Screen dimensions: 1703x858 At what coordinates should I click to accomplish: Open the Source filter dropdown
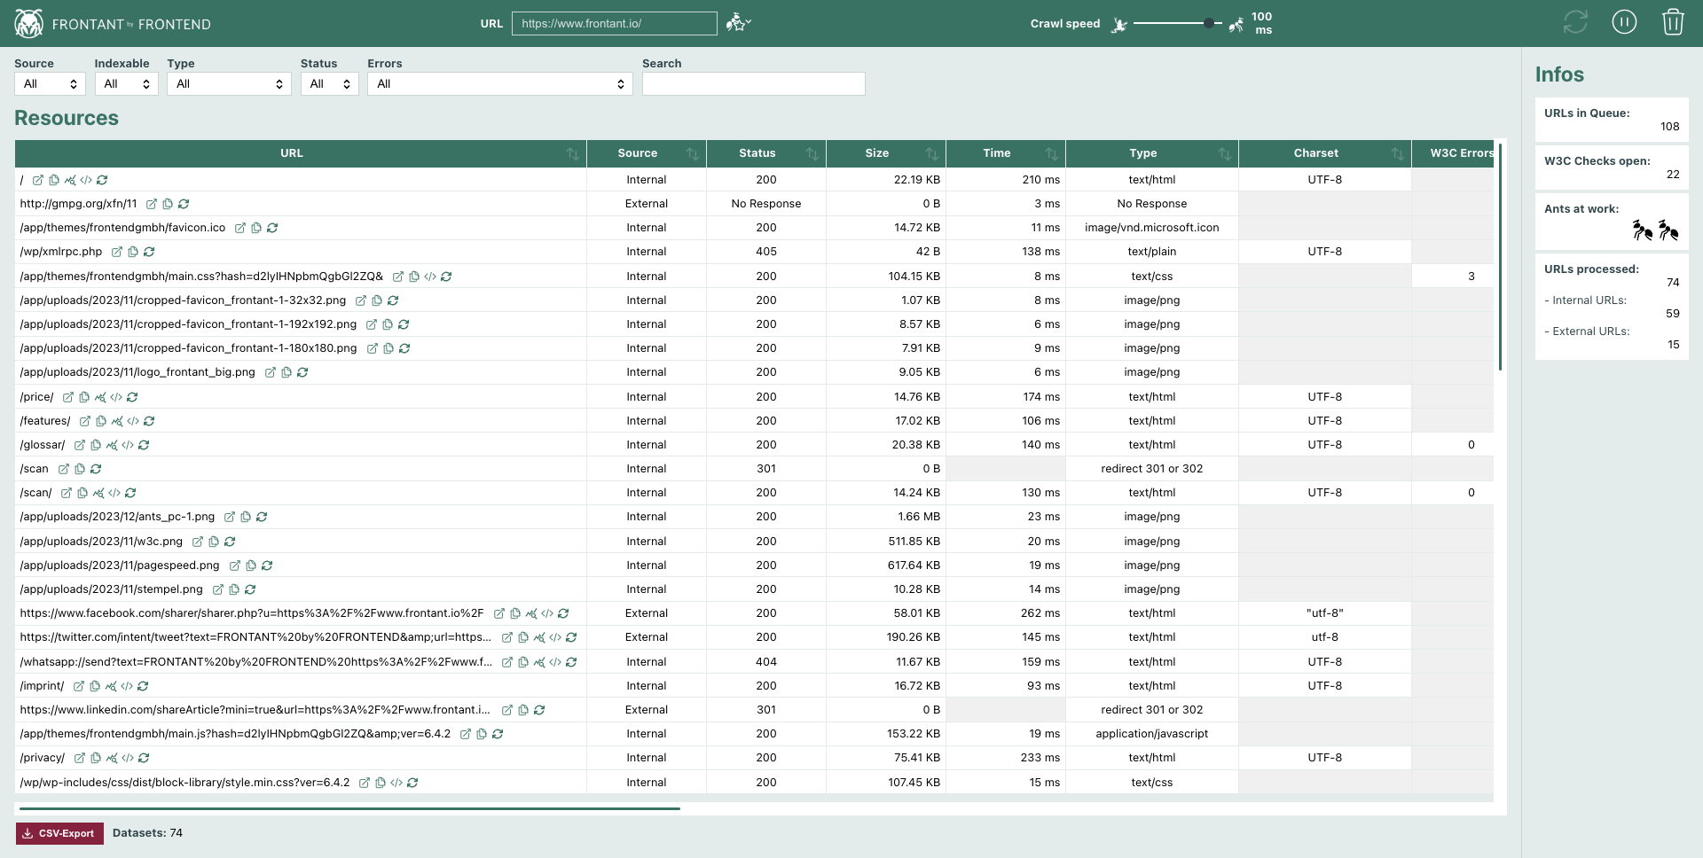pyautogui.click(x=50, y=83)
